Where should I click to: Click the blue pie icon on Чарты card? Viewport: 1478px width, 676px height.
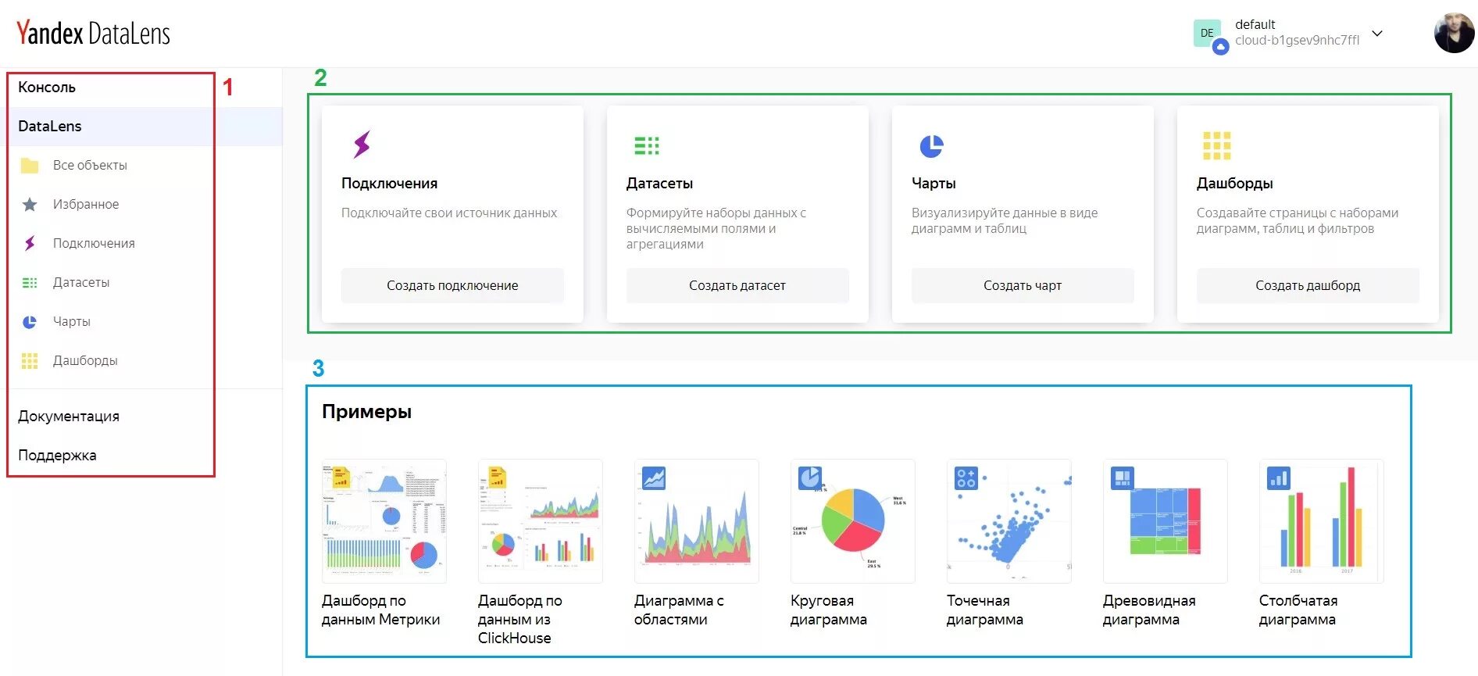coord(931,145)
